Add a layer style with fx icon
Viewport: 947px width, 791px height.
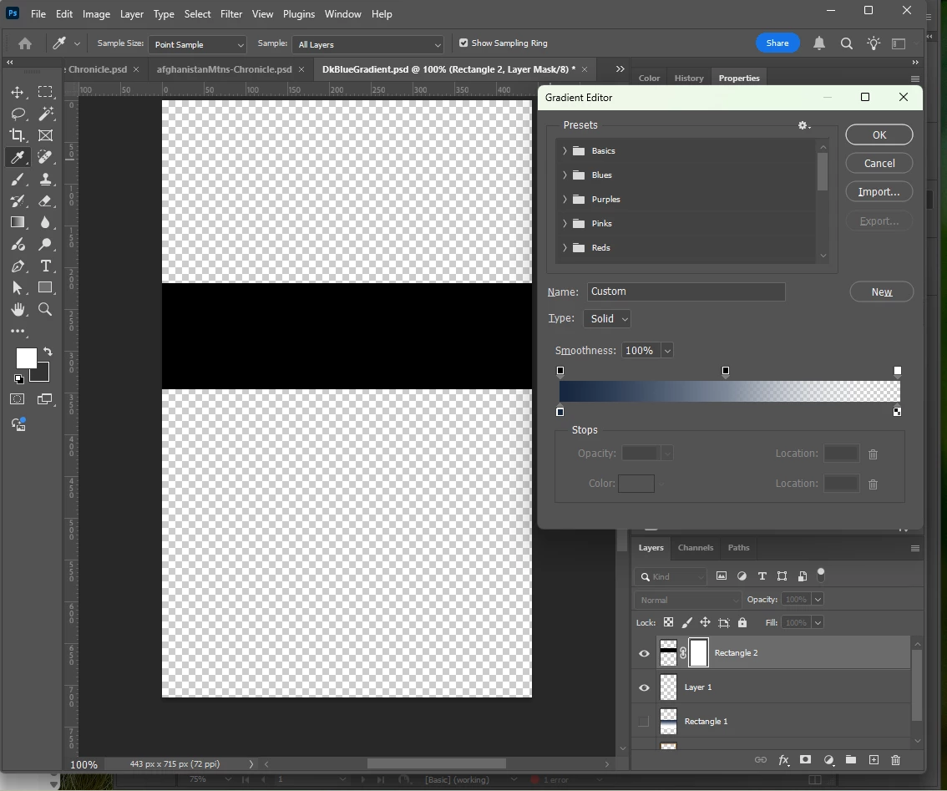[x=783, y=760]
